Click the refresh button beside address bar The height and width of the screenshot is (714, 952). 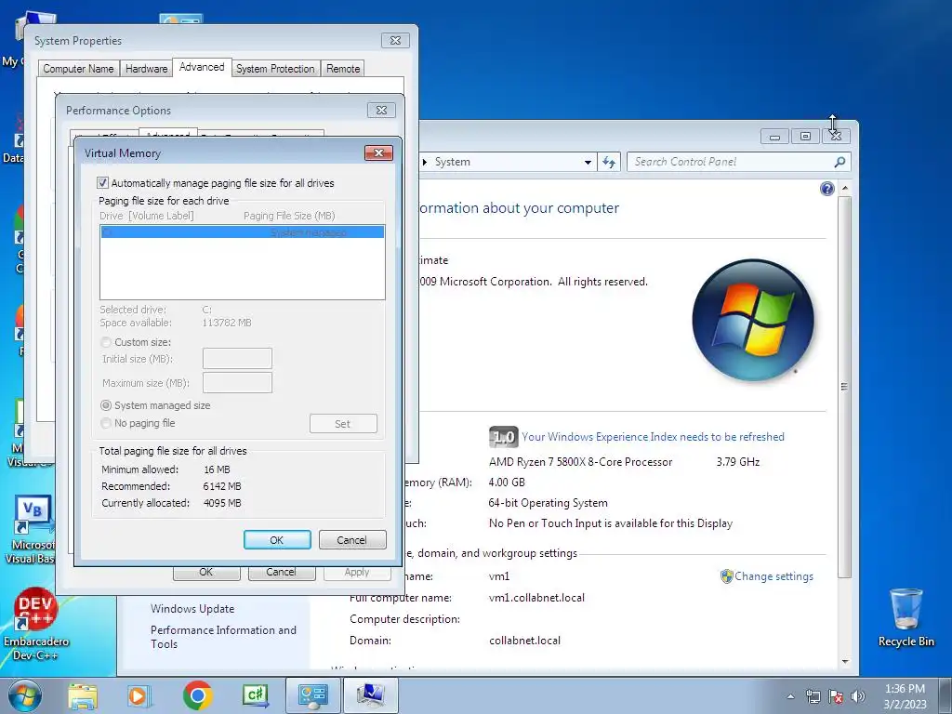click(x=609, y=162)
